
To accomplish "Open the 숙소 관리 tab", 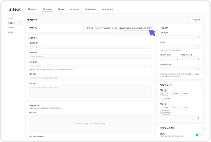I will (75, 9).
